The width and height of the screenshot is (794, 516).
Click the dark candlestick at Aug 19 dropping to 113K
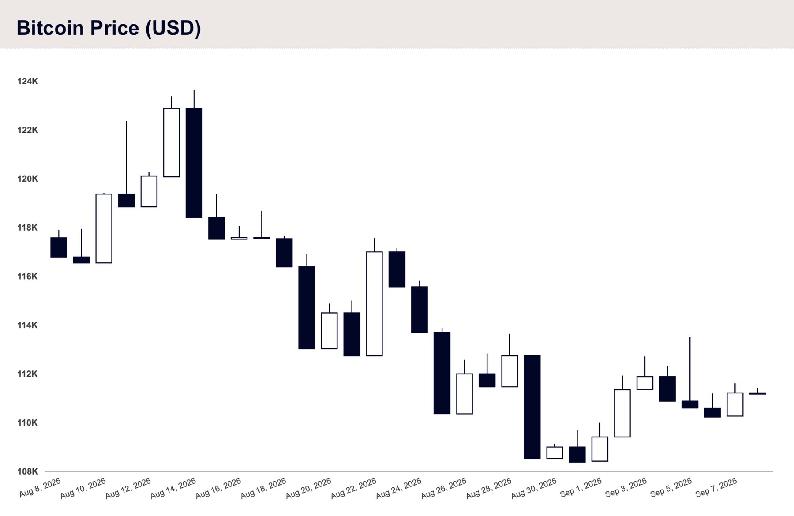pos(307,302)
